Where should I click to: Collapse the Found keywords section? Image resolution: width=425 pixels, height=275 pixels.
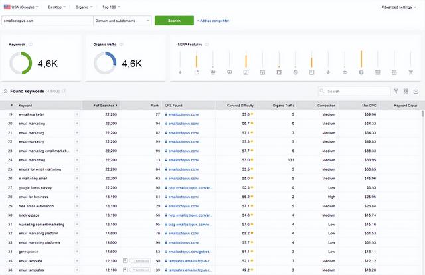5,91
